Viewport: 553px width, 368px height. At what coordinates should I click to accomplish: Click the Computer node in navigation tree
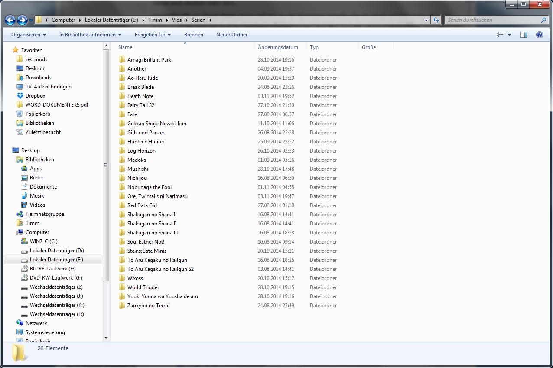coord(37,232)
